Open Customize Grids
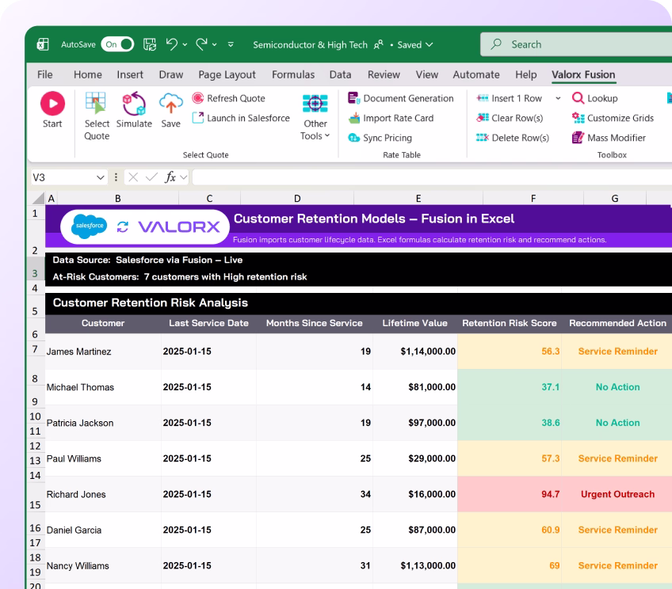The width and height of the screenshot is (672, 589). tap(613, 118)
